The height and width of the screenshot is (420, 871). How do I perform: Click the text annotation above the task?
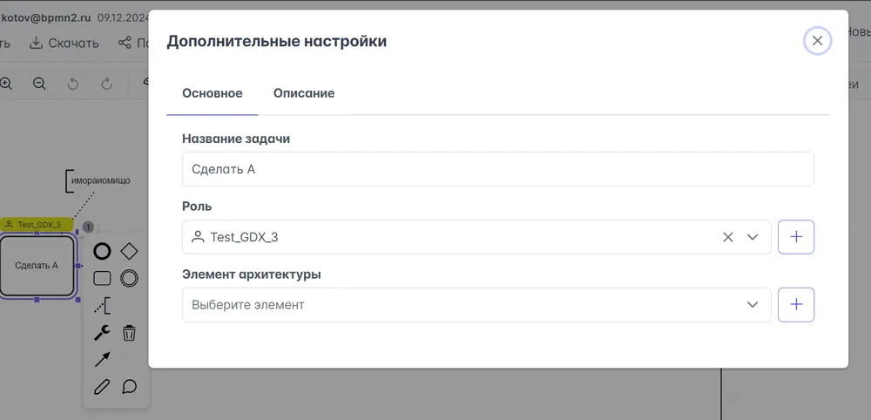coord(98,181)
